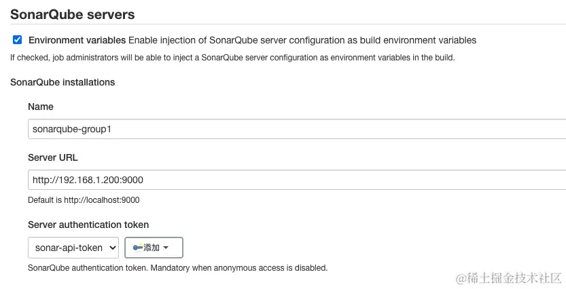The height and width of the screenshot is (289, 566).
Task: Toggle the Environment variables checkbox
Action: [x=18, y=39]
